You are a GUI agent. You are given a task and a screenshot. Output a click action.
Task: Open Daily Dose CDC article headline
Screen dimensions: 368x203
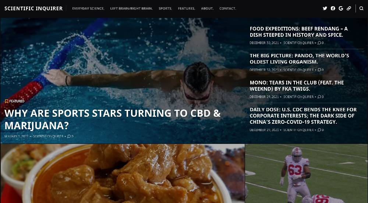point(303,116)
